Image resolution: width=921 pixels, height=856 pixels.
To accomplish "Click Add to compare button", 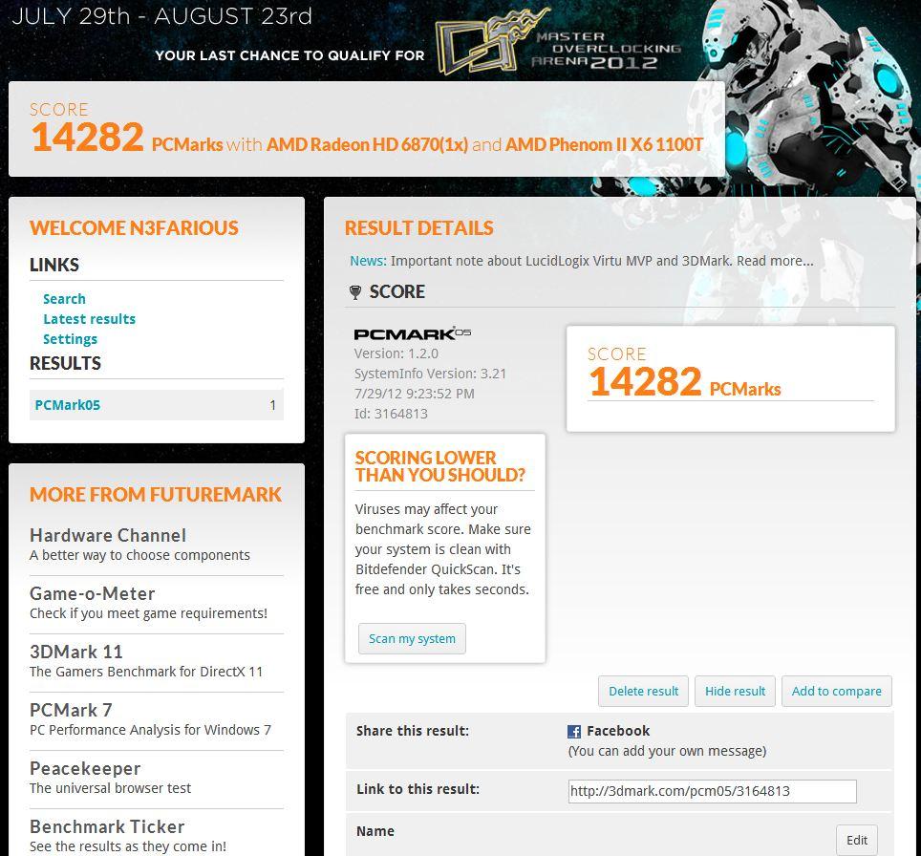I will (836, 691).
